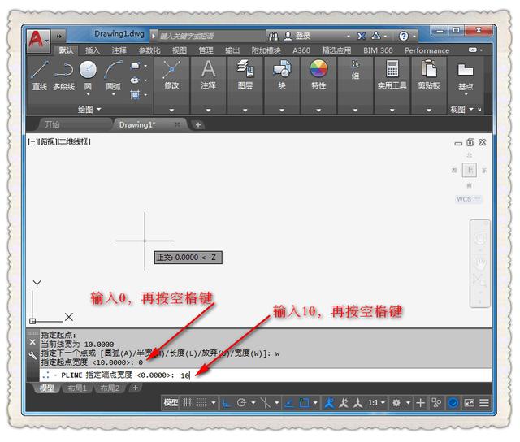This screenshot has height=442, width=520.
Task: Toggle grid display in status bar
Action: (187, 402)
